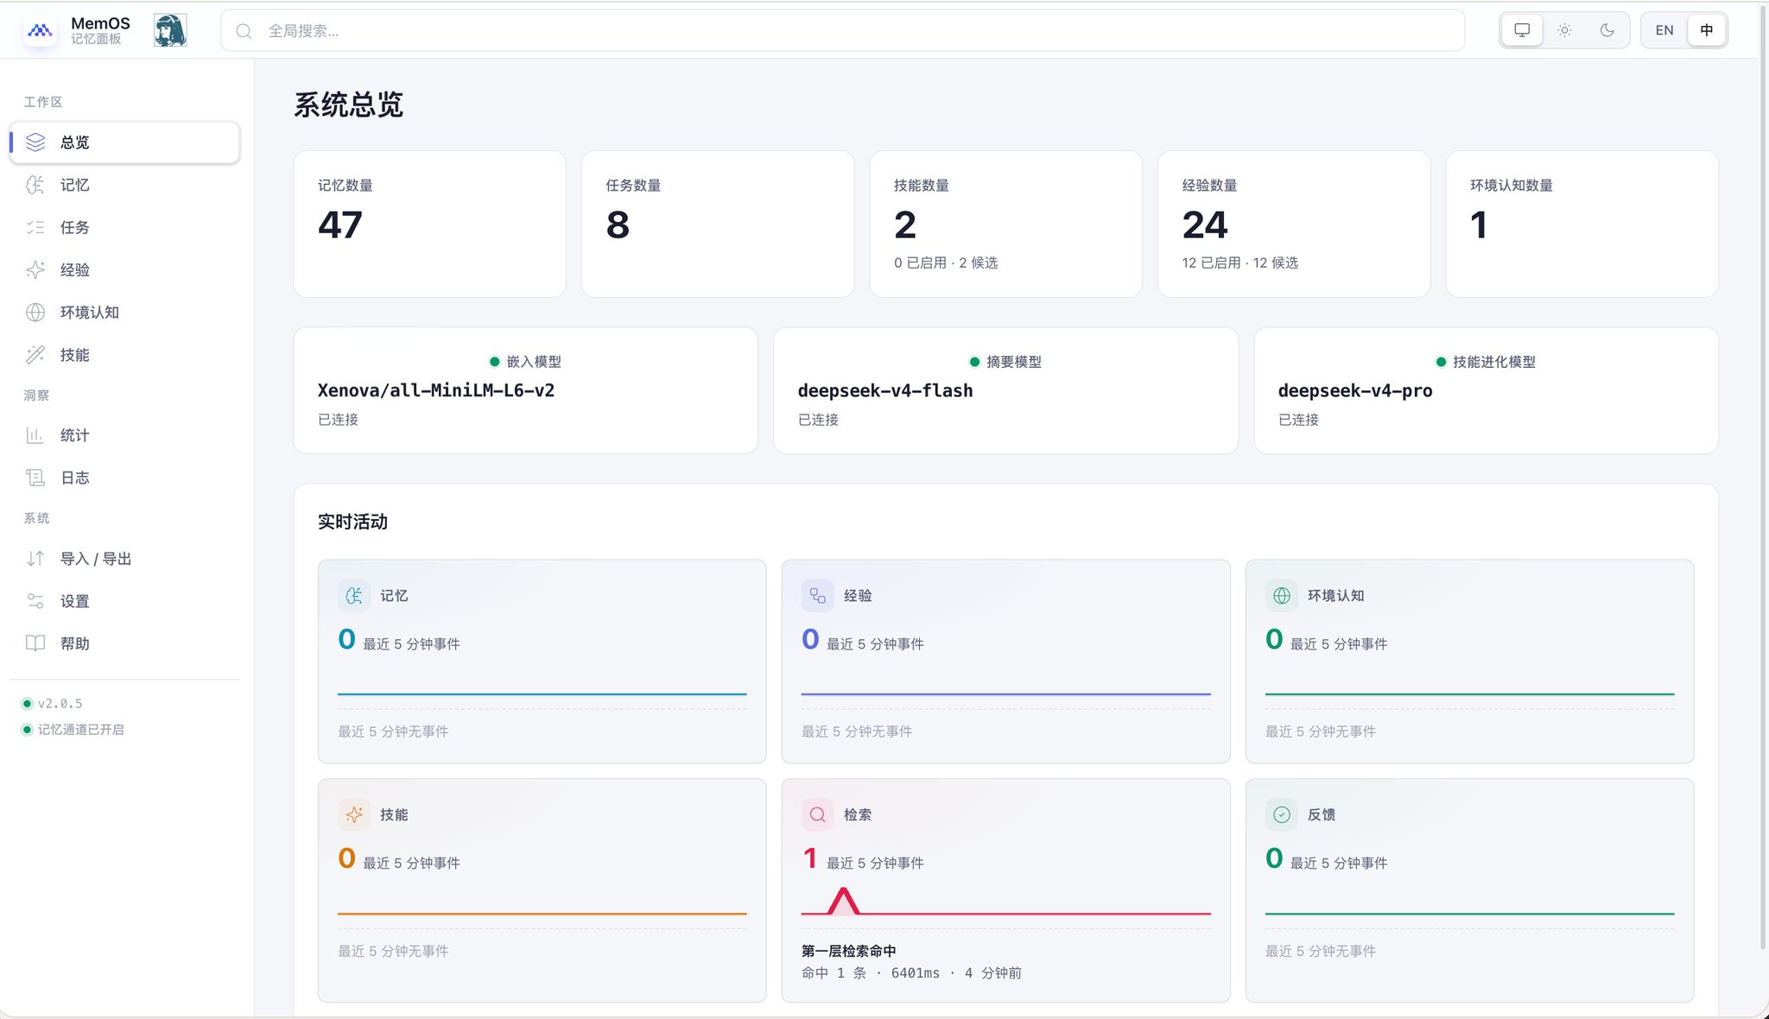Click the 统计 bar chart icon in the sidebar
This screenshot has height=1019, width=1769.
(x=35, y=435)
